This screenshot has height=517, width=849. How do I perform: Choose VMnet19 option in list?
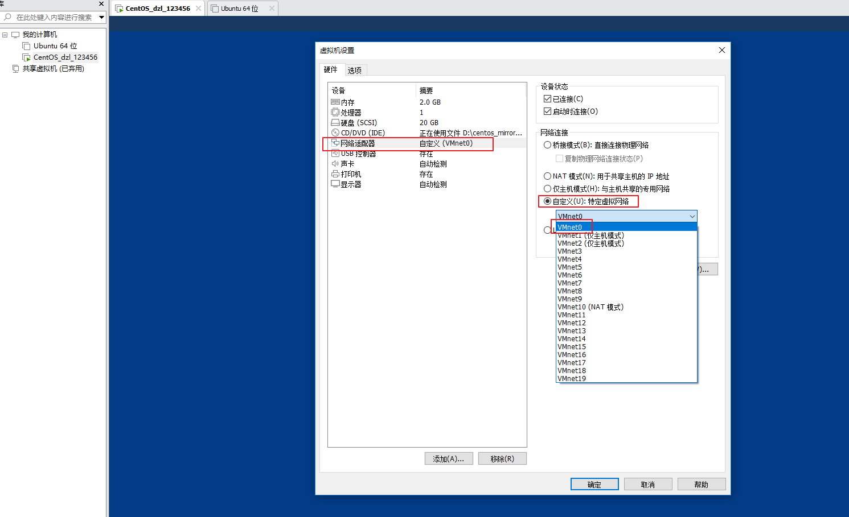pyautogui.click(x=626, y=379)
